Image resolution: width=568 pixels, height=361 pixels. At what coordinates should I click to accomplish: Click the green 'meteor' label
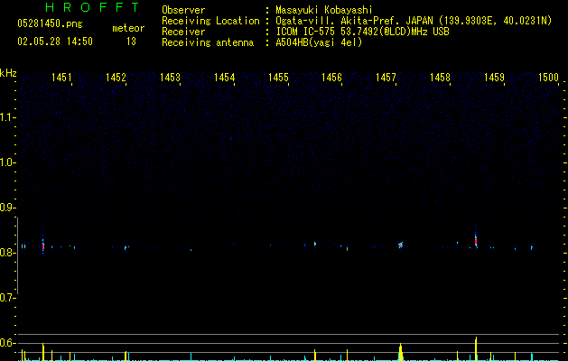[128, 28]
